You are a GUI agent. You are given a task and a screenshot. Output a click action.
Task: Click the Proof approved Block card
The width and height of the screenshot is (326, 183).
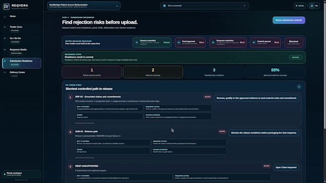(190, 43)
